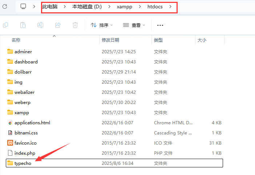Screen dimensions: 255x175
Task: Select the adminer folder name
Action: [x=23, y=51]
